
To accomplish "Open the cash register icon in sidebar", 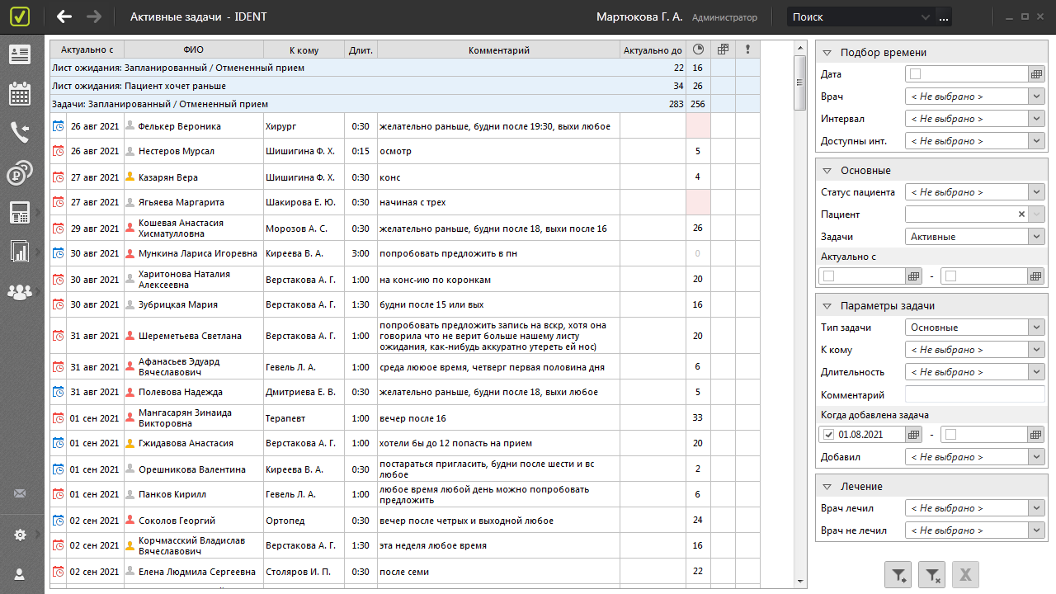I will pos(20,212).
